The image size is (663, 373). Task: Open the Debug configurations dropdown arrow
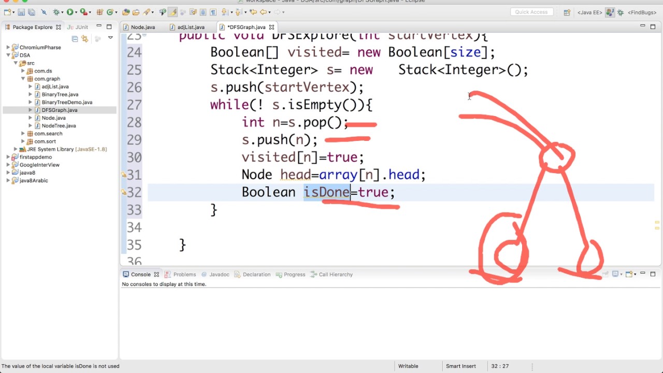pyautogui.click(x=62, y=12)
